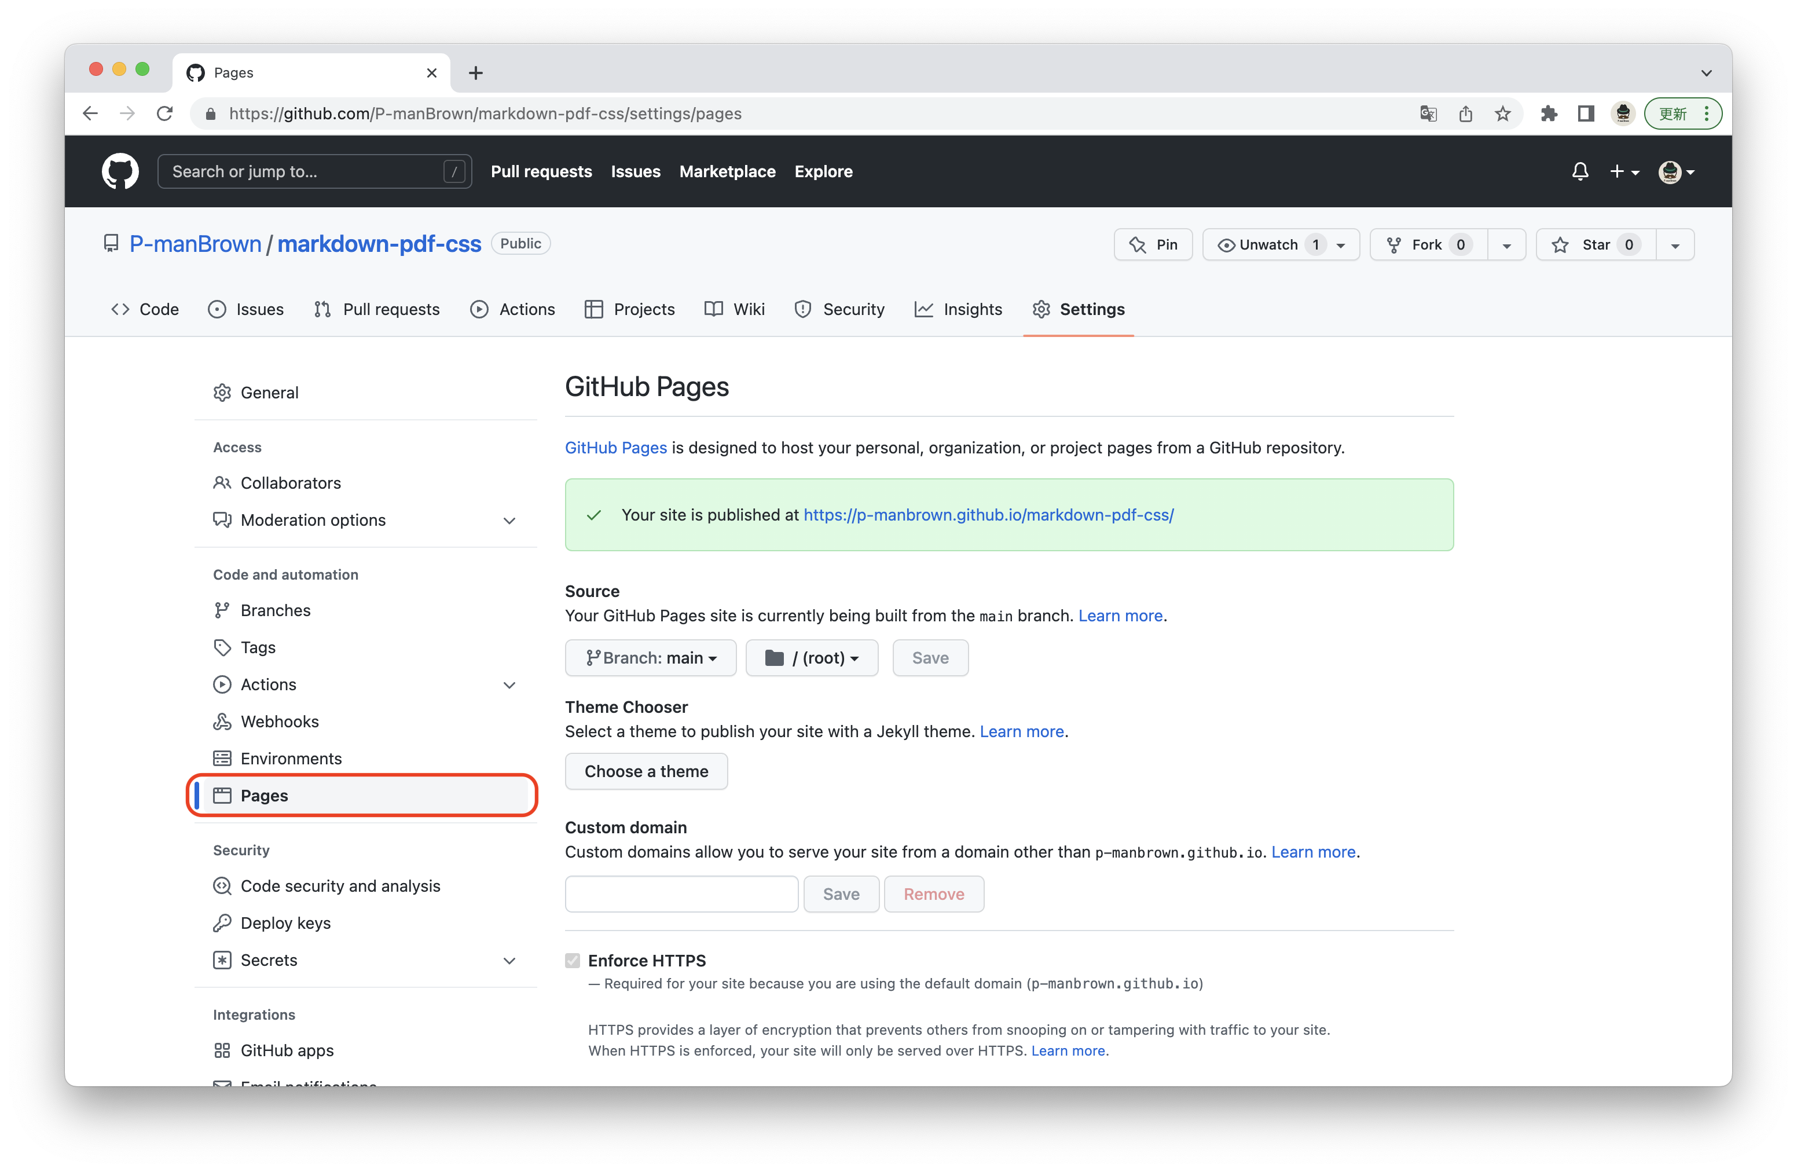Bookmark page with star icon
This screenshot has height=1172, width=1797.
click(x=1502, y=114)
